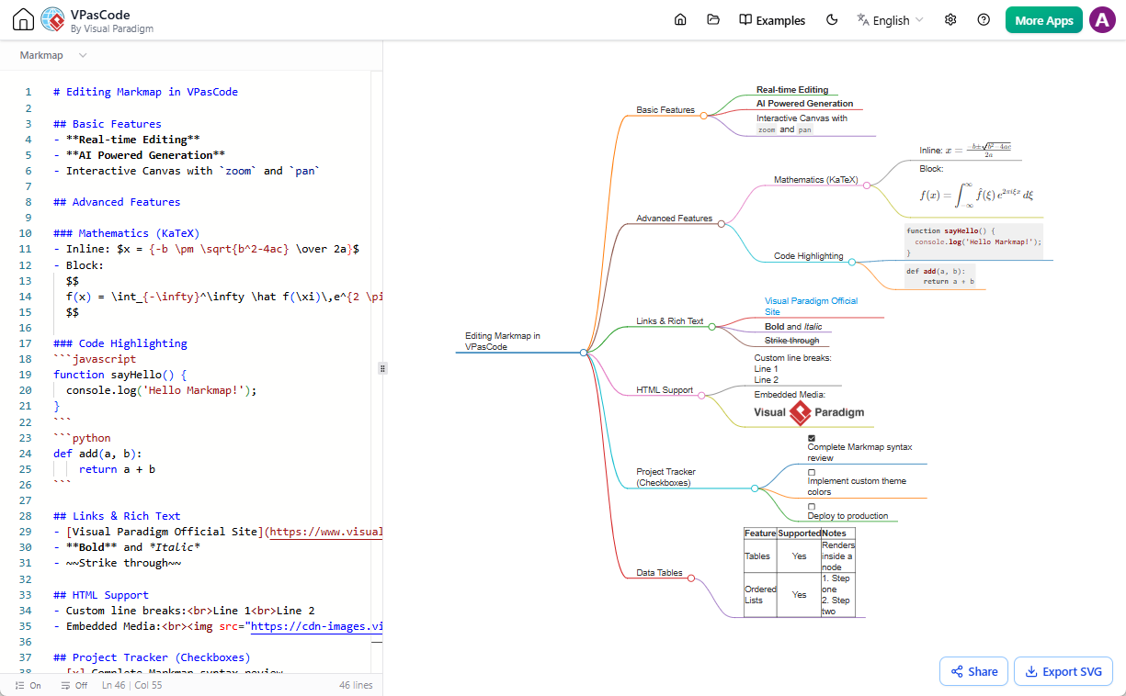Click the '# Editing Markmap in VPasCode' code line
Screen dimensions: 1126x696
[145, 92]
